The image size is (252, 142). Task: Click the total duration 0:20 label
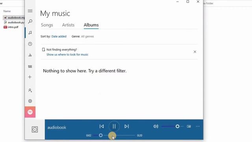[140, 135]
